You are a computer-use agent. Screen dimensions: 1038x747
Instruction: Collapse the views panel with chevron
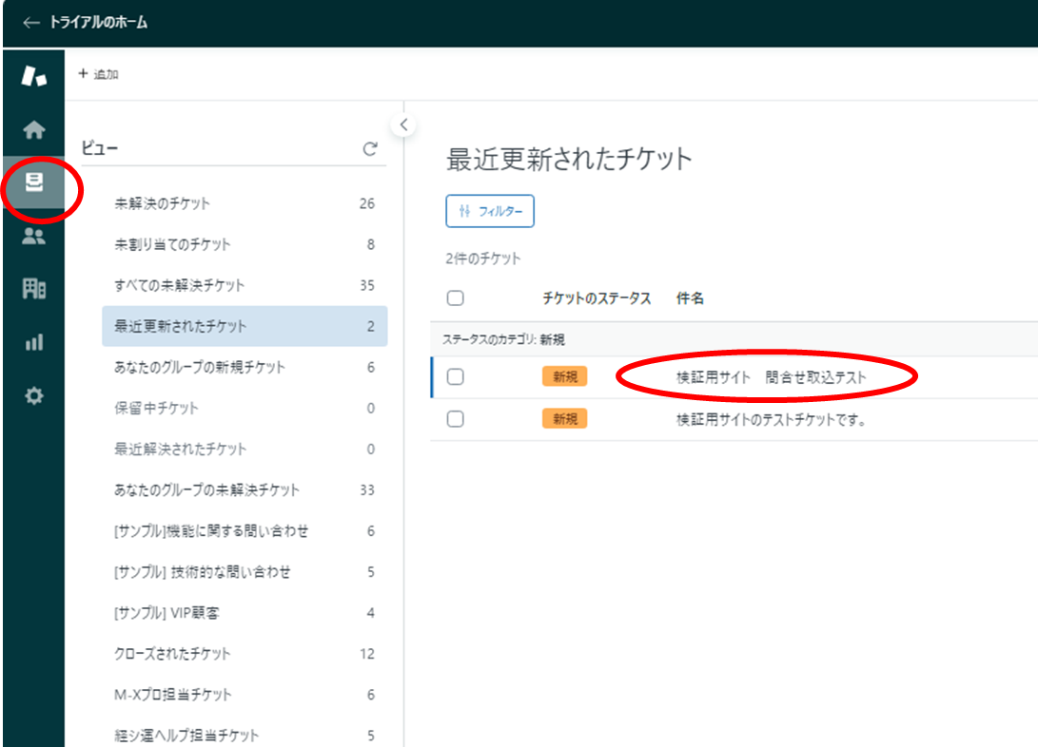click(x=403, y=124)
